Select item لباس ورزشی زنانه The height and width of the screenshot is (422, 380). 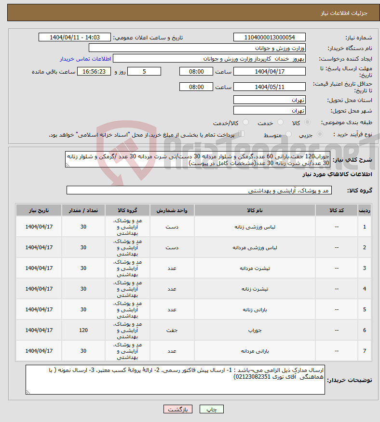pos(255,227)
